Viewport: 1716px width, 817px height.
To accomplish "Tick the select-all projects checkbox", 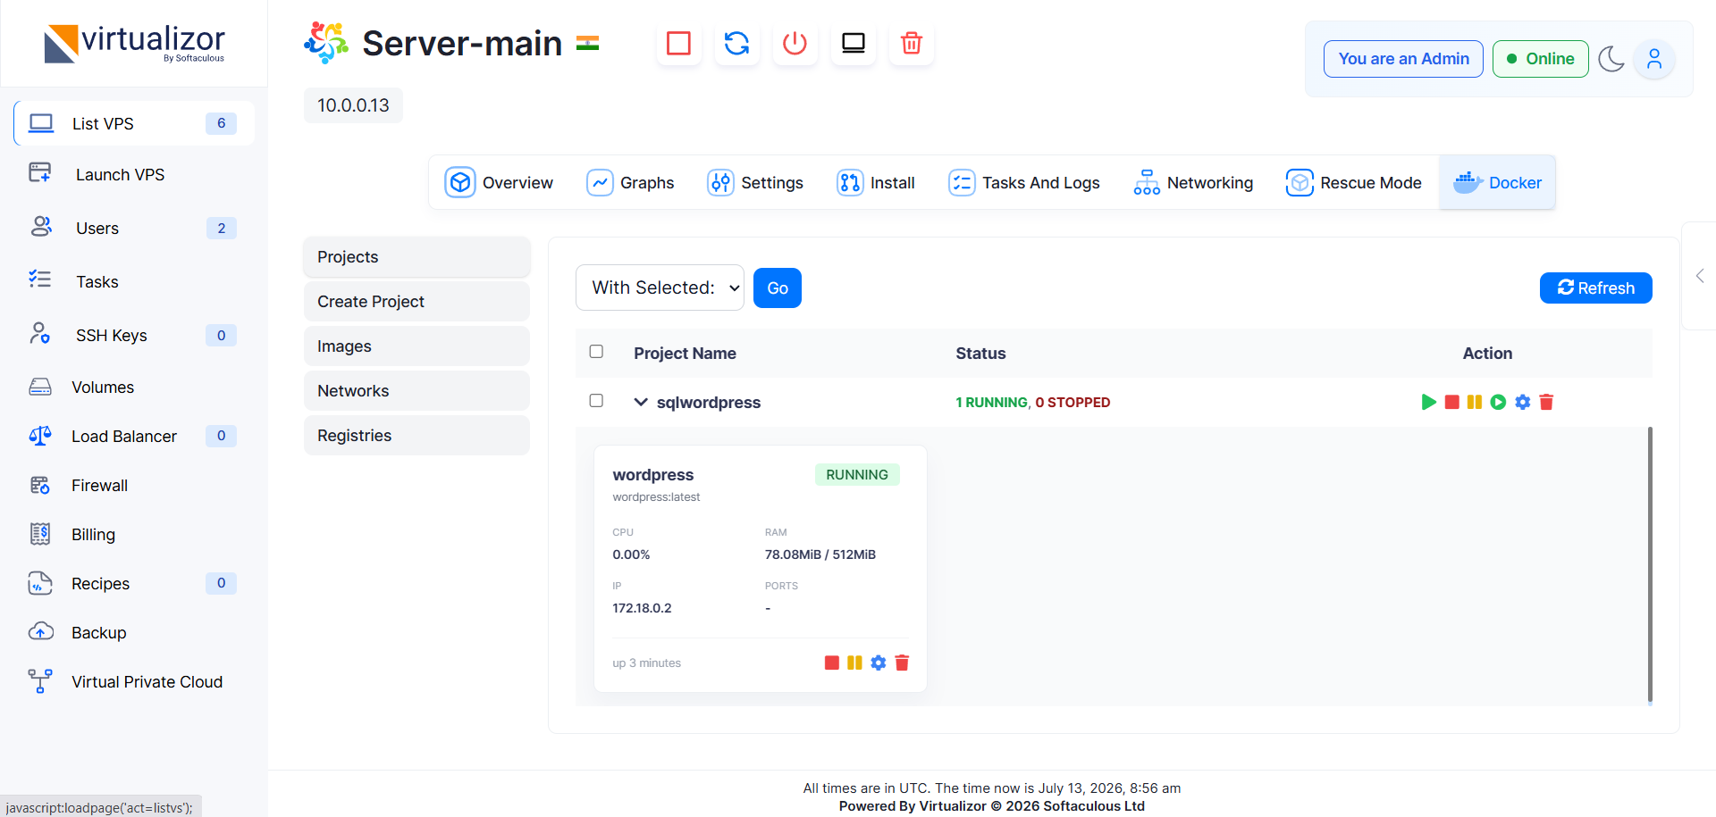I will (x=596, y=352).
